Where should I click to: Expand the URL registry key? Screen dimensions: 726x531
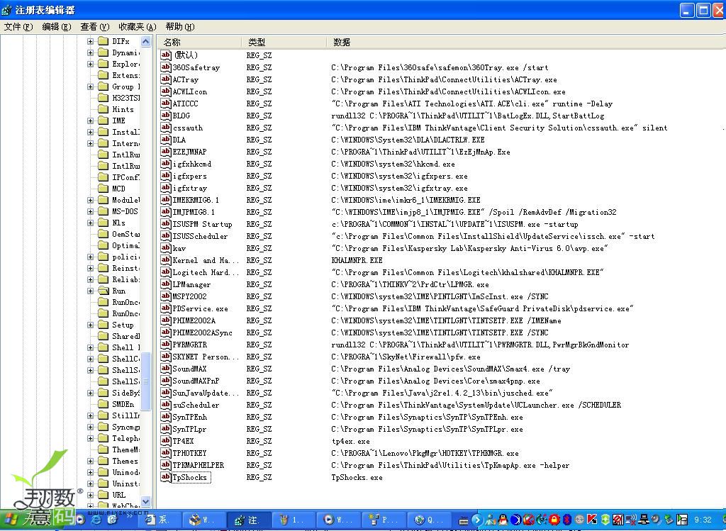coord(90,495)
